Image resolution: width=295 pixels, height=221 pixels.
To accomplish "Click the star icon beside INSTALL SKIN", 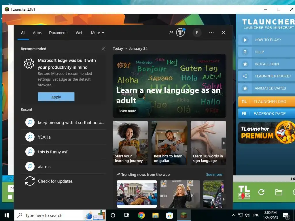I will pos(245,64).
